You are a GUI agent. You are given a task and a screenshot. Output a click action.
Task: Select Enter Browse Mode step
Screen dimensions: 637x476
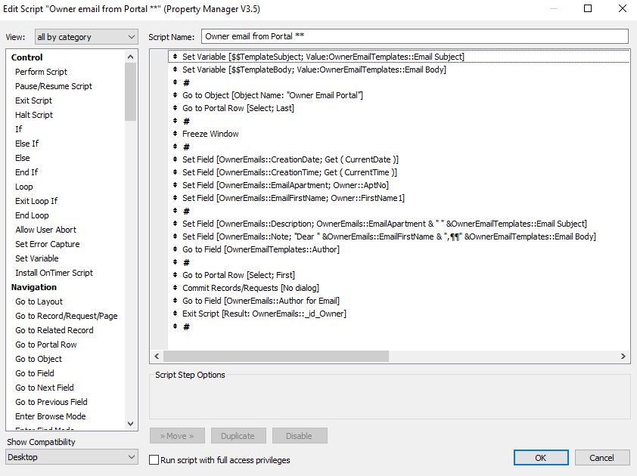click(51, 416)
